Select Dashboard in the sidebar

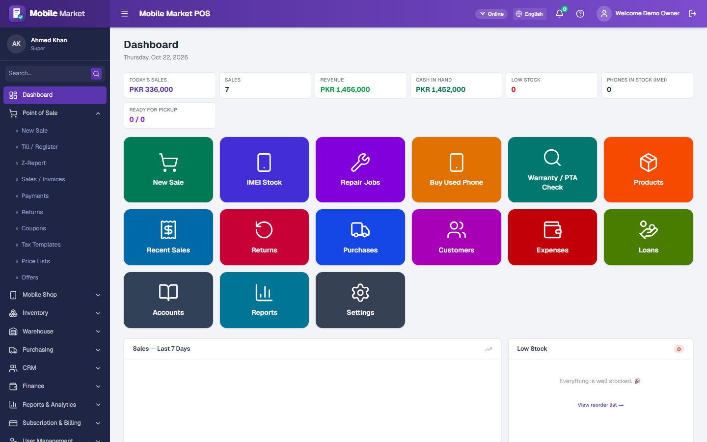pyautogui.click(x=55, y=95)
